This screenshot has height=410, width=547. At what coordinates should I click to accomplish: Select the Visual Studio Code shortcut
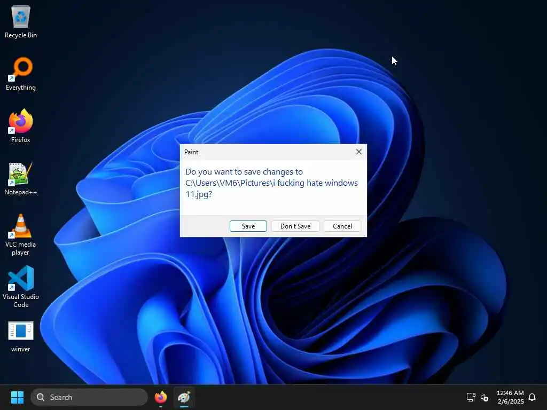[21, 287]
